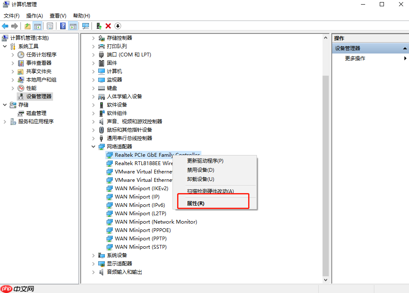
Task: Click the Back arrow toolbar icon
Action: [x=5, y=26]
